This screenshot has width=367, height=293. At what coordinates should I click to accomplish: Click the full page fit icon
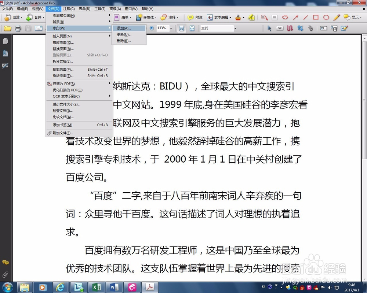192,28
